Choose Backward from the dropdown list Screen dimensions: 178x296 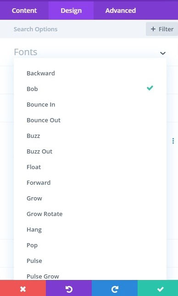pyautogui.click(x=41, y=73)
